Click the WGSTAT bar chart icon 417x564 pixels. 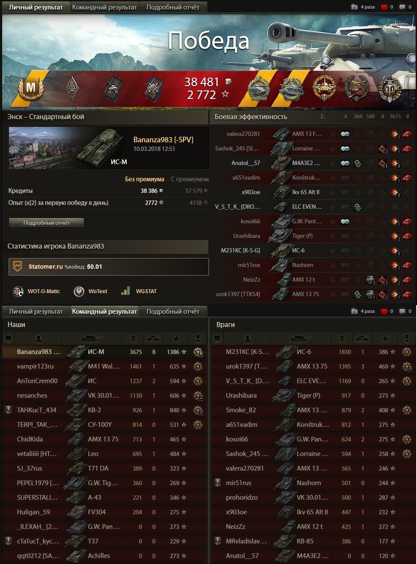(x=125, y=291)
